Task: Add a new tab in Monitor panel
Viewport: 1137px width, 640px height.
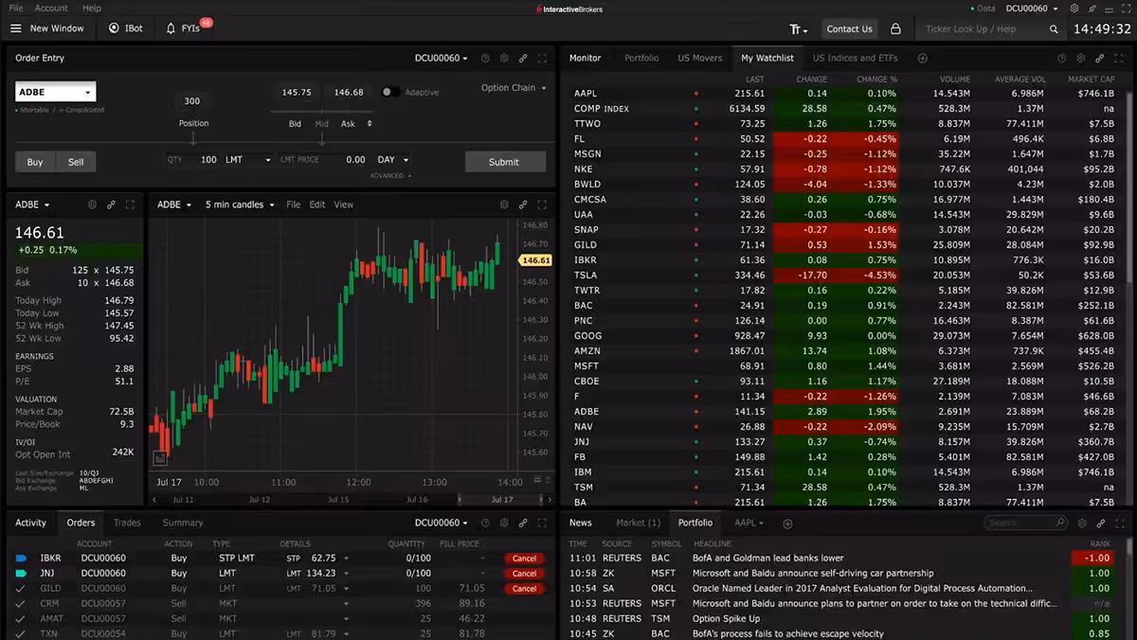Action: [x=922, y=59]
